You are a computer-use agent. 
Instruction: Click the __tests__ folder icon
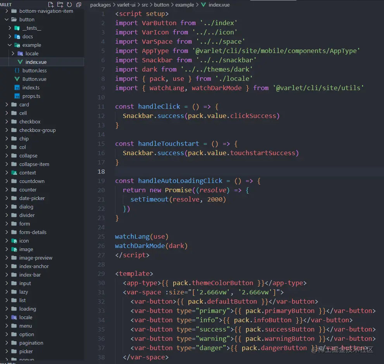click(17, 28)
